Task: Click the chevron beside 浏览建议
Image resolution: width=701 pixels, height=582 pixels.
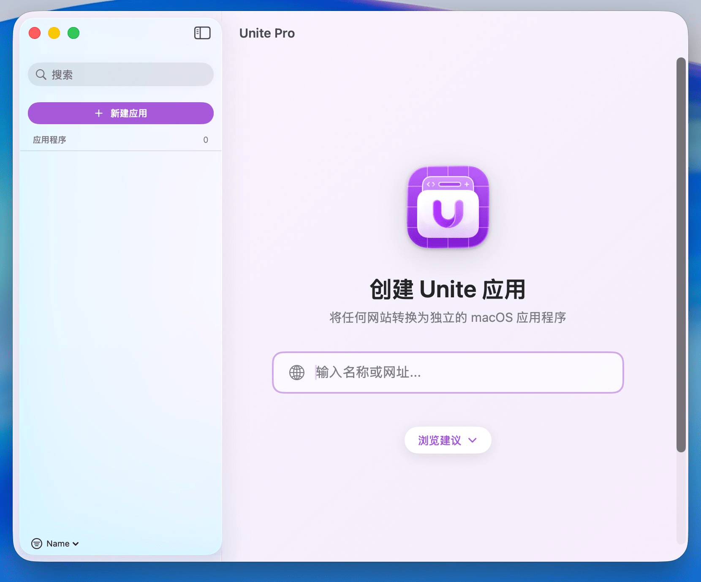Action: (473, 441)
